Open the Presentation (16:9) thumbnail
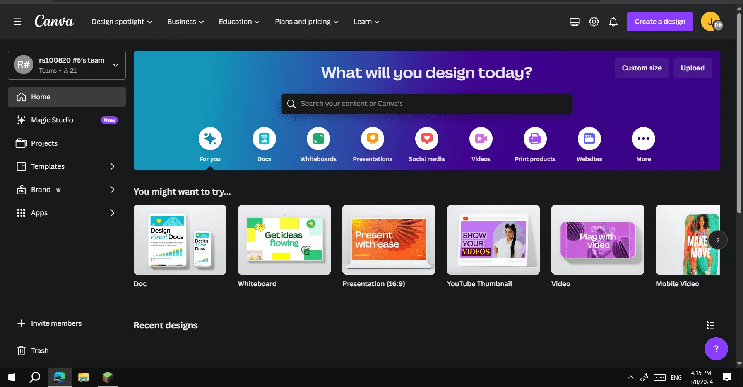743x387 pixels. click(389, 240)
